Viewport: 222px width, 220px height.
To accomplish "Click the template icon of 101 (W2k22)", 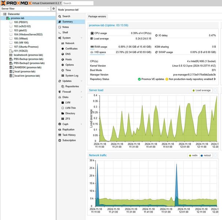I will tap(11, 51).
